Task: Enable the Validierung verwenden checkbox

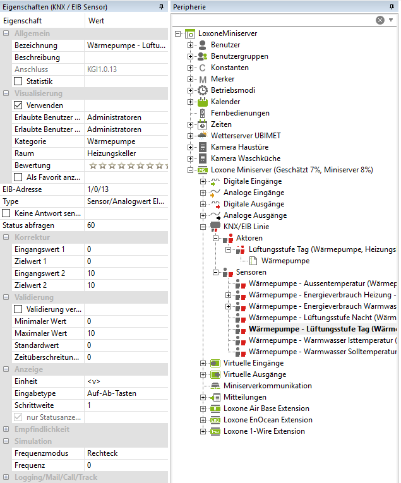Action: click(x=18, y=309)
